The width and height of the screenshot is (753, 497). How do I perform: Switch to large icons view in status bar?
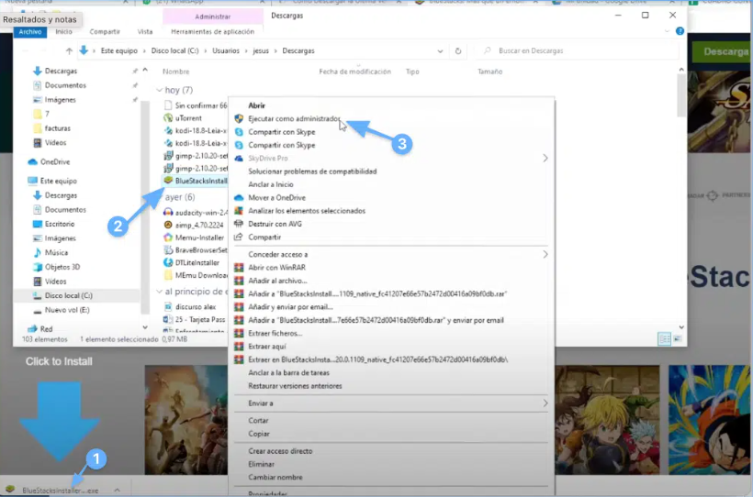pyautogui.click(x=677, y=338)
